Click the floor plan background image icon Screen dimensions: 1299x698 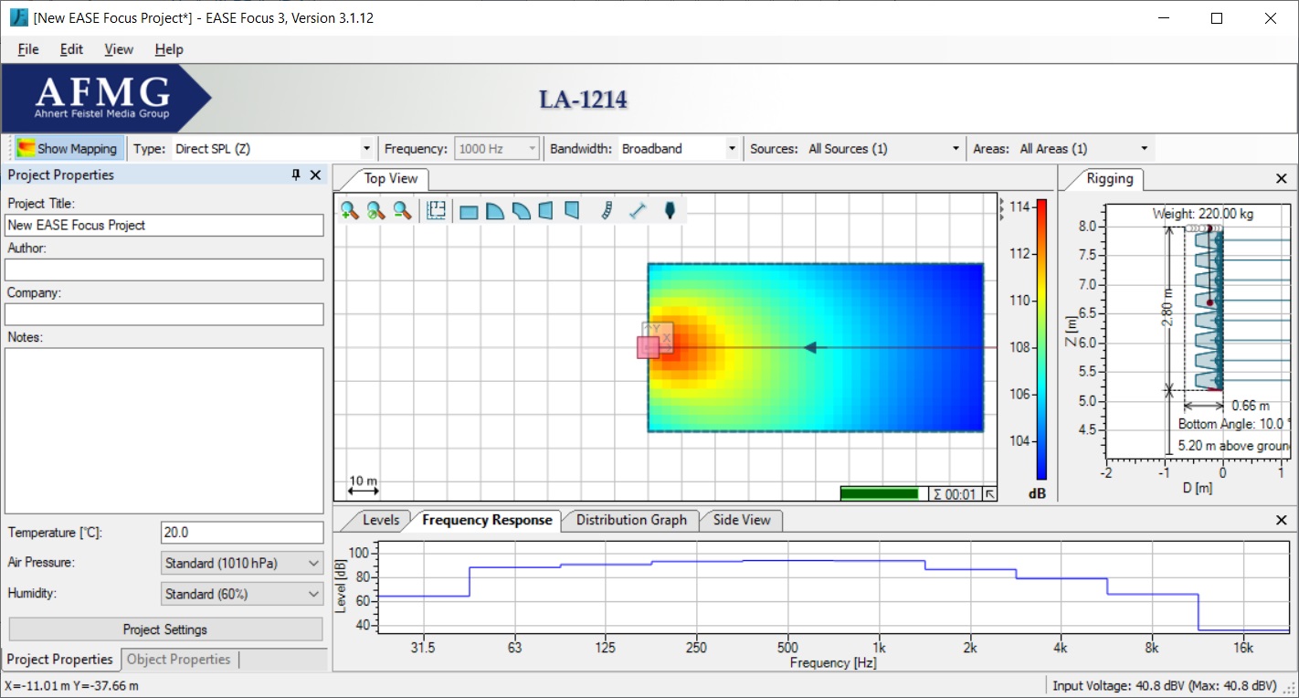pos(437,211)
